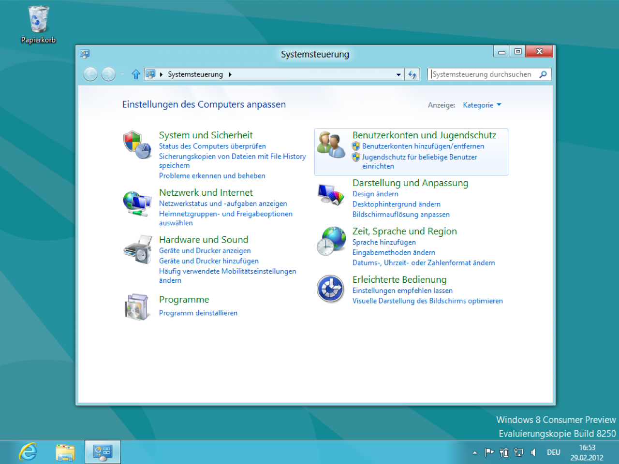This screenshot has height=464, width=619.
Task: Click the window system icon in title bar
Action: (x=85, y=54)
